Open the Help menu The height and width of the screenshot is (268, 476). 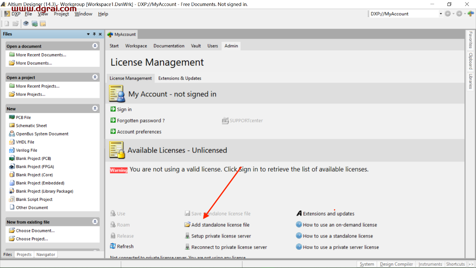click(x=103, y=14)
